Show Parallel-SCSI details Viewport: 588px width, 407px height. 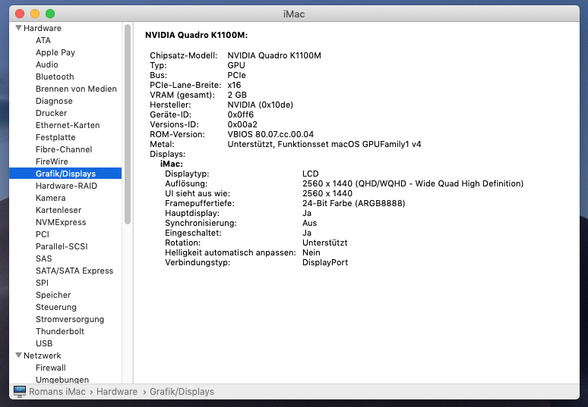(x=62, y=246)
